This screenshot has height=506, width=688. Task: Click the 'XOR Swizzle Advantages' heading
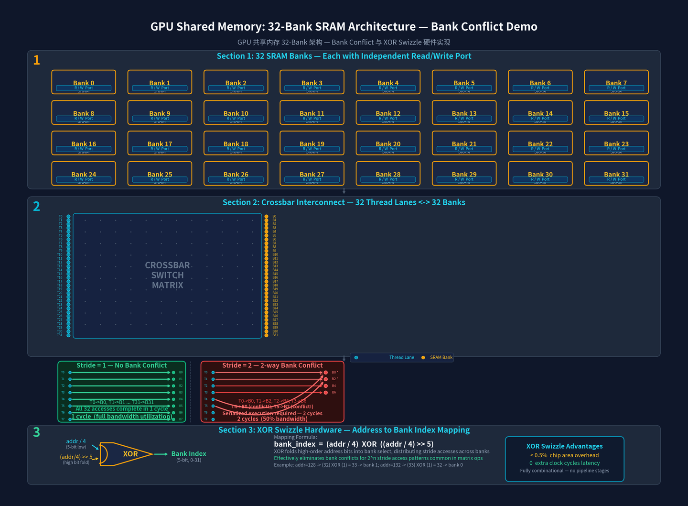tap(565, 446)
